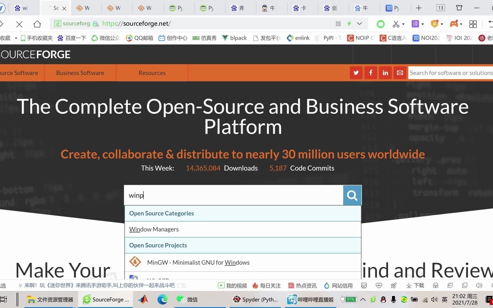This screenshot has height=308, width=493.
Task: Open SourceForge Twitter page icon
Action: [x=356, y=73]
